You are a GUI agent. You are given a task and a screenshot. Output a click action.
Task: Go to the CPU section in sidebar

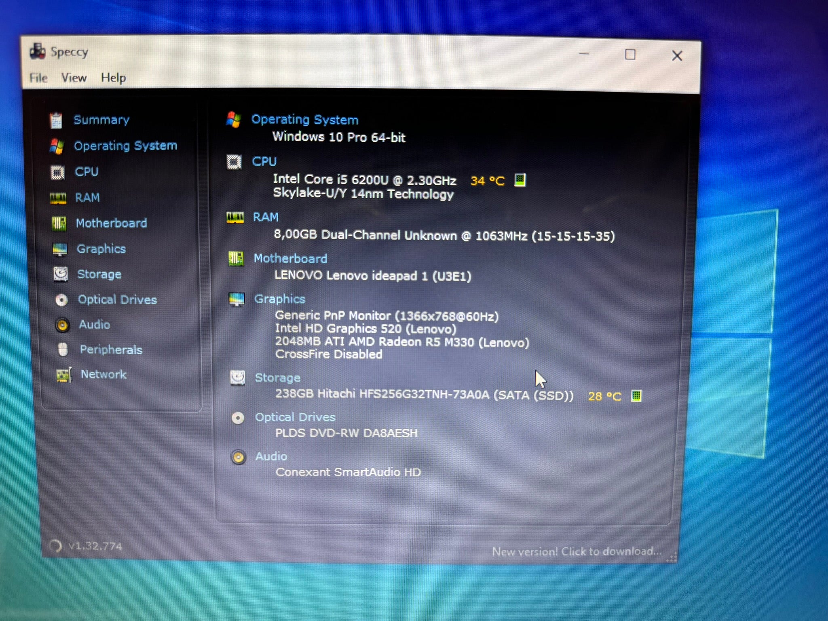pos(87,172)
